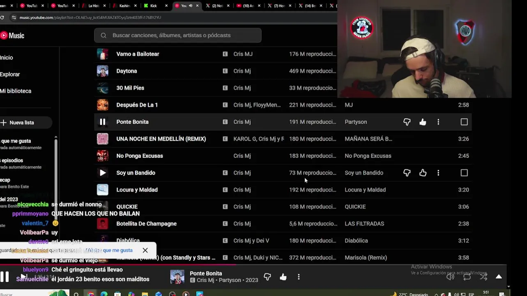
Task: Open Mi biblioteca in sidebar
Action: 16,91
